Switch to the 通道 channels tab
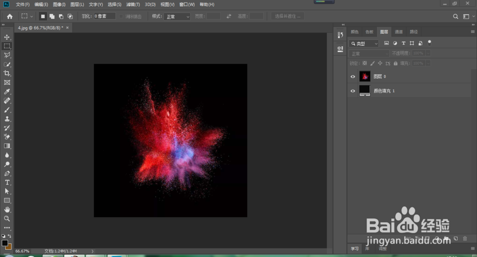 coord(398,31)
